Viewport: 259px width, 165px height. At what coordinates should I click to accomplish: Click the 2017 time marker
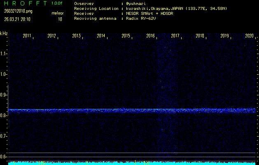[175, 36]
